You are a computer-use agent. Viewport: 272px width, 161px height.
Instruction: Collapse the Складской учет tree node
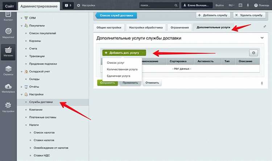point(21,72)
